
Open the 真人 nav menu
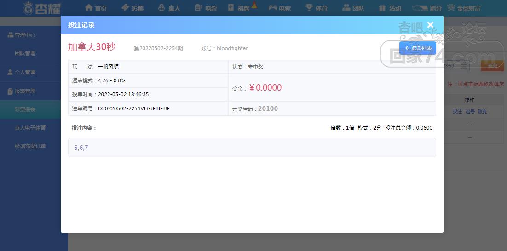click(x=169, y=8)
